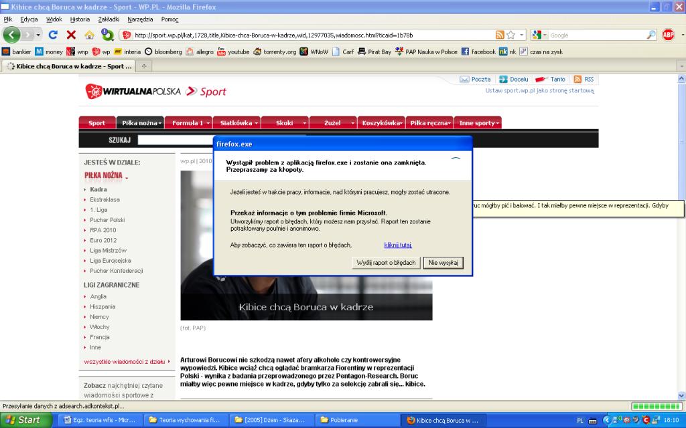This screenshot has width=686, height=428.
Task: Open the facebook bookmark
Action: pos(478,51)
